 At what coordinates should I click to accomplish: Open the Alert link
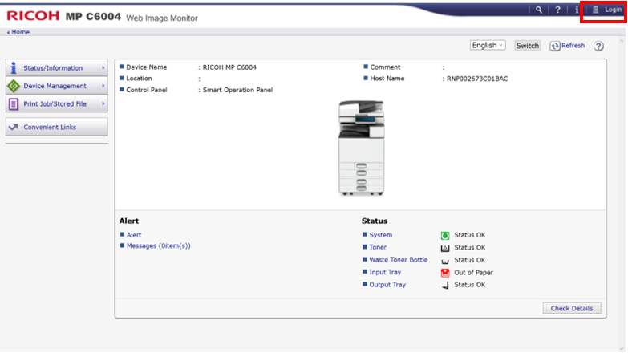pos(134,235)
